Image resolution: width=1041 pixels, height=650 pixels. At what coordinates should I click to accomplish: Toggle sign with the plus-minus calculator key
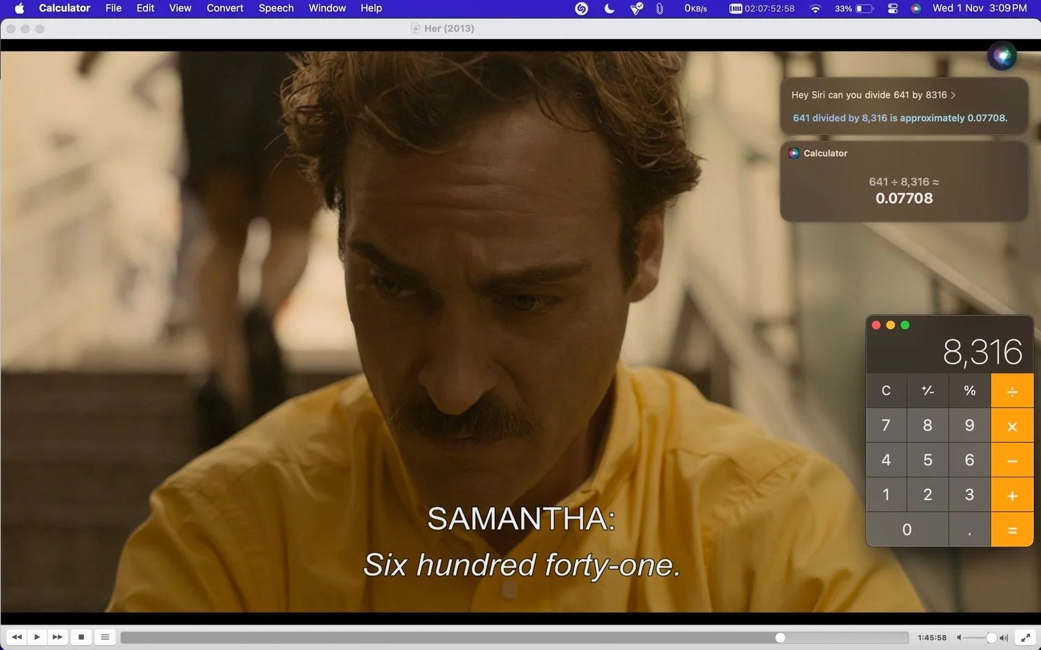928,391
